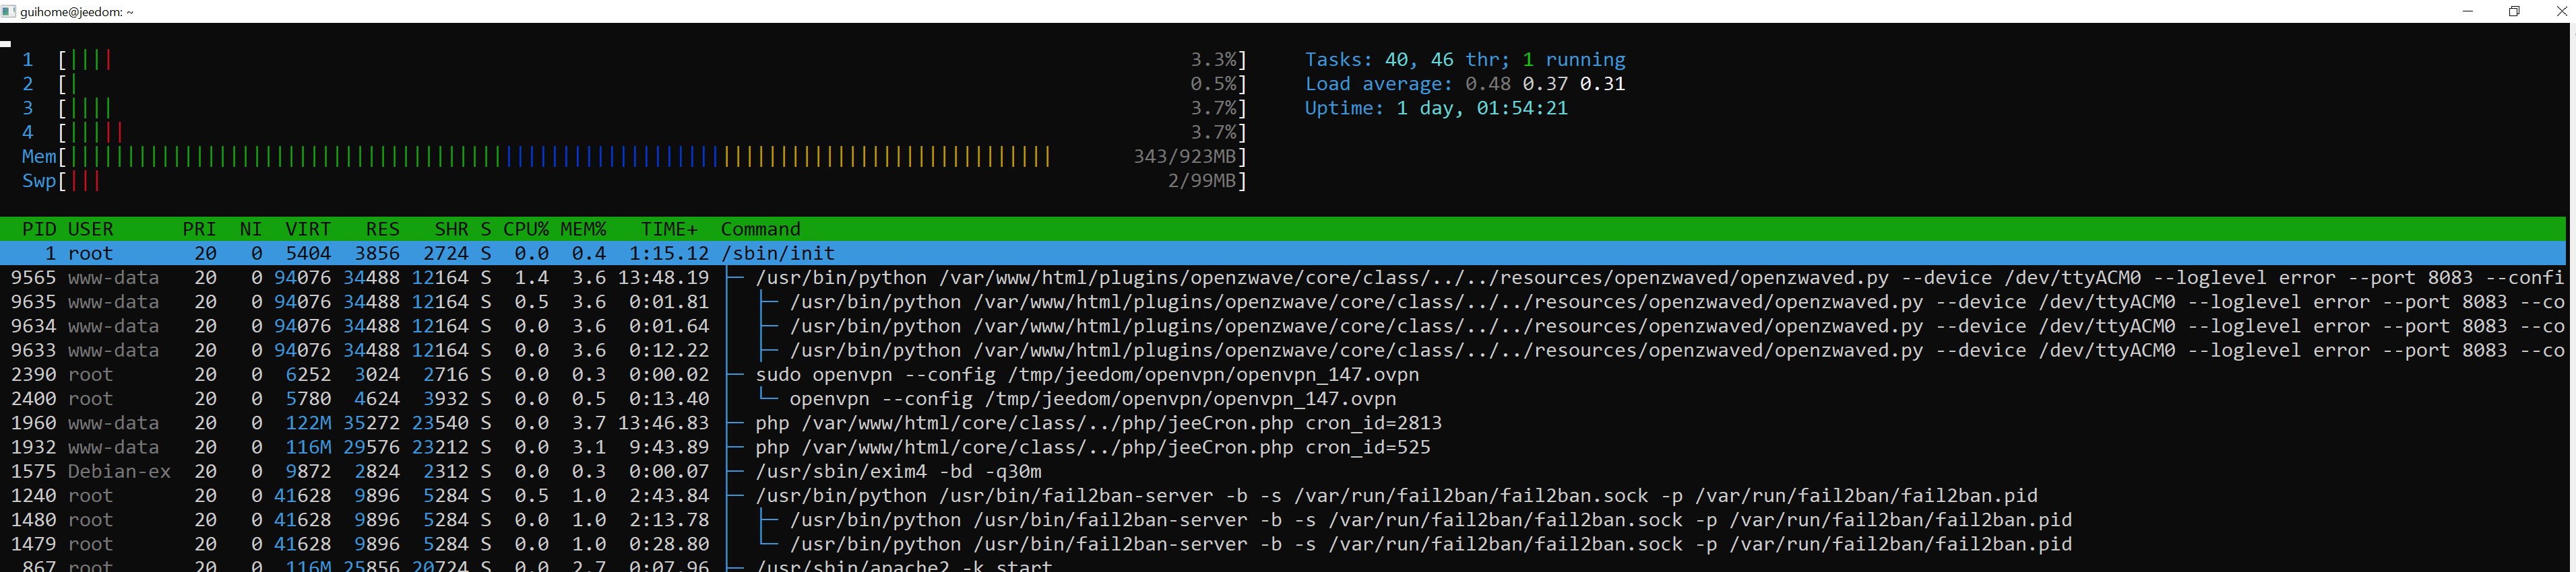This screenshot has width=2576, height=572.
Task: Select fail2ban-server process 1240
Action: tap(1284, 495)
